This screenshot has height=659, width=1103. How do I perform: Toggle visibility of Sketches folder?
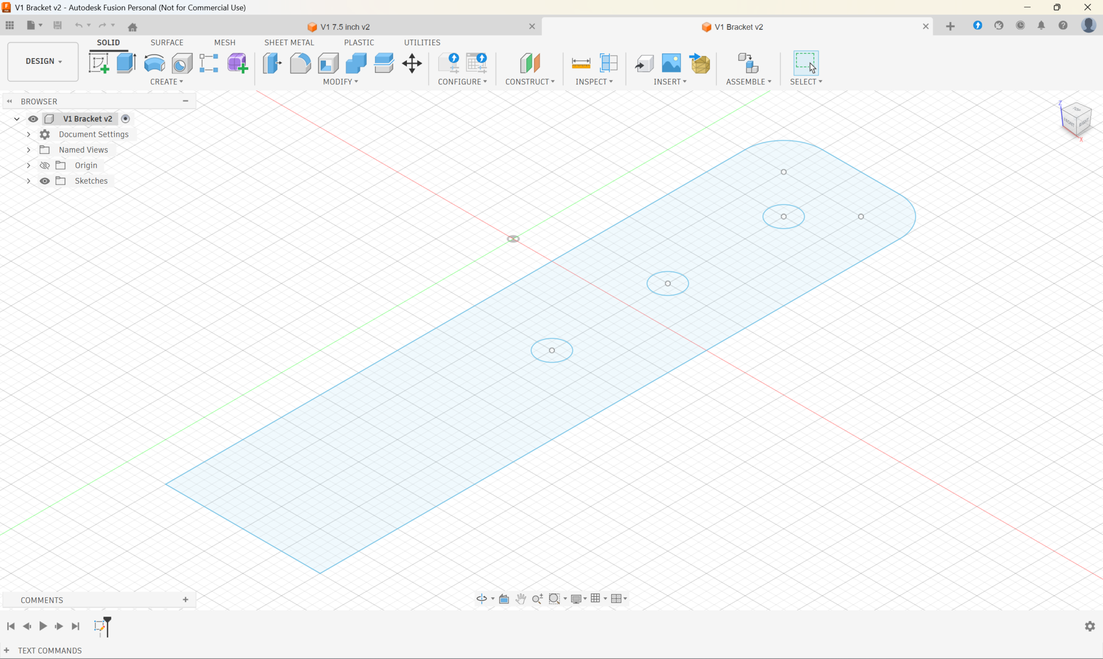coord(45,181)
